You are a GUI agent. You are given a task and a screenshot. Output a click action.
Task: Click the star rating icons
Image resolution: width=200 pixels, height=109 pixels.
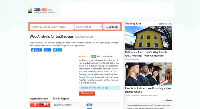(x=85, y=56)
